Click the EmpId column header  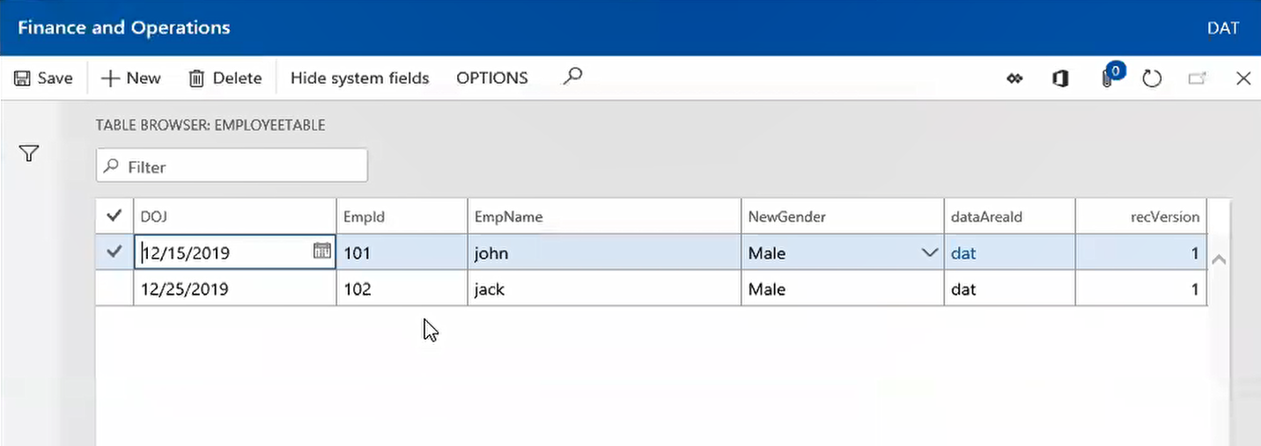pos(402,216)
